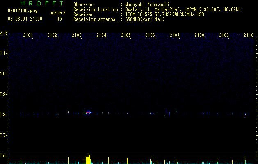This screenshot has height=164, width=258.
Task: Click the 1.1 kHz axis label
Action: [3, 53]
